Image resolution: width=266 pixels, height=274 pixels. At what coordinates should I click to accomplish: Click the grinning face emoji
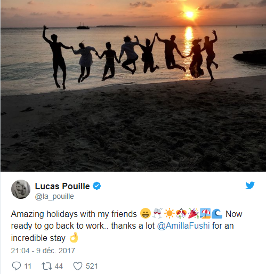146,213
